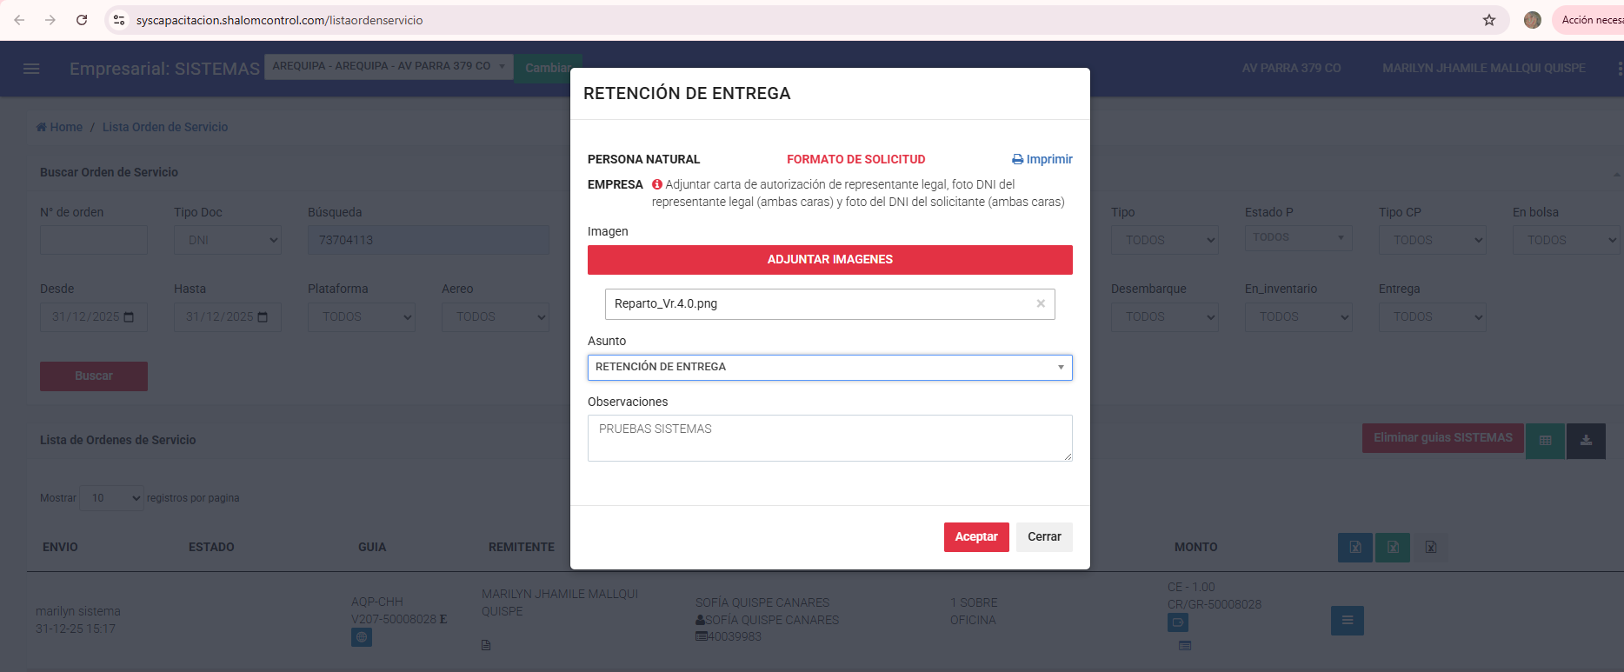1624x672 pixels.
Task: Open the blue row actions menu icon
Action: (1347, 621)
